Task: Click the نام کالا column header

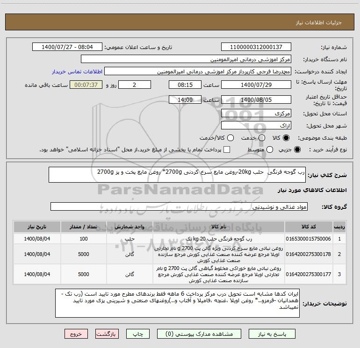Action: [219, 227]
